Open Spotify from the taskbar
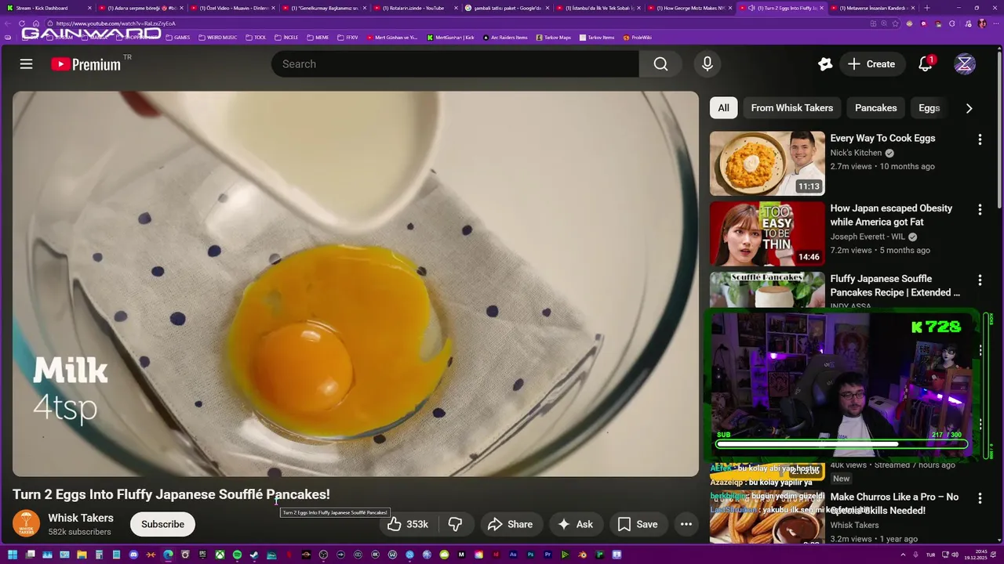This screenshot has height=564, width=1004. (237, 555)
